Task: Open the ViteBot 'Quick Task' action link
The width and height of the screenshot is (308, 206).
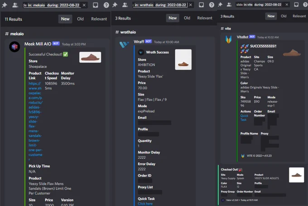Action: 244,118
